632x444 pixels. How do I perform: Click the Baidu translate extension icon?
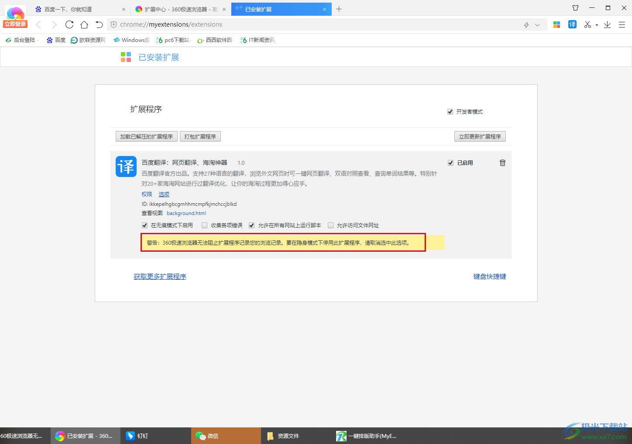coord(126,166)
